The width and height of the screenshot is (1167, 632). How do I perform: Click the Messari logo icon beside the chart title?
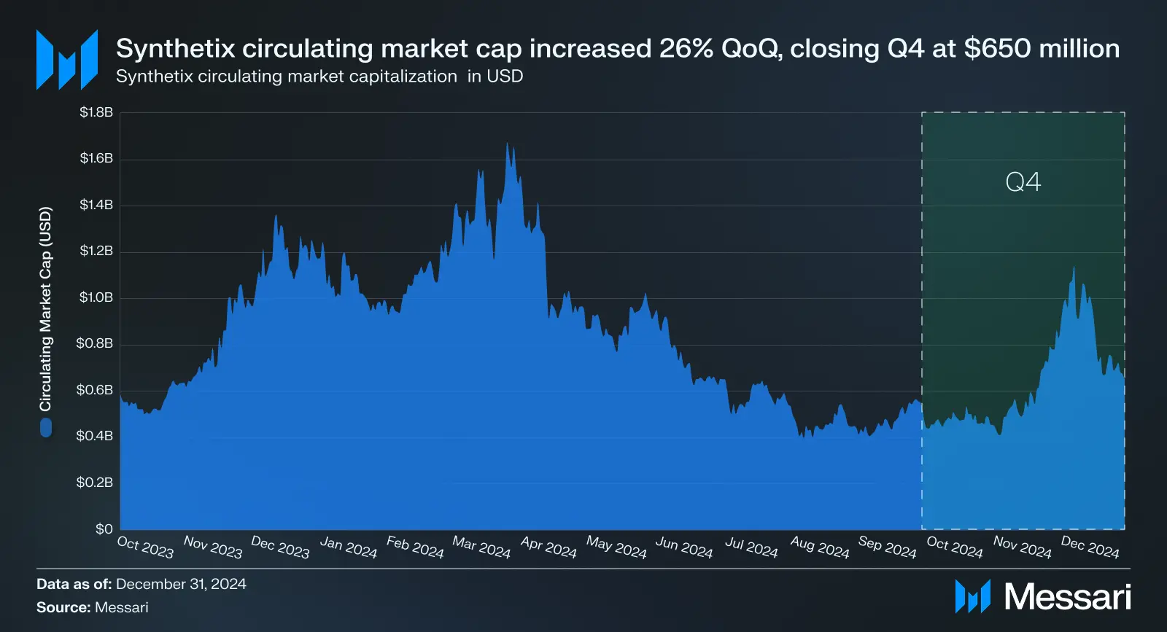[x=67, y=60]
